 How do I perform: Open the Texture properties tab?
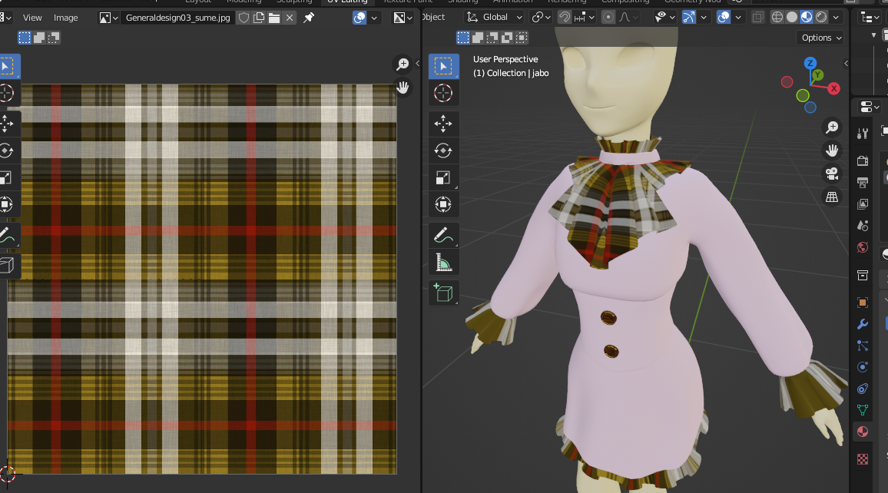coord(863,459)
